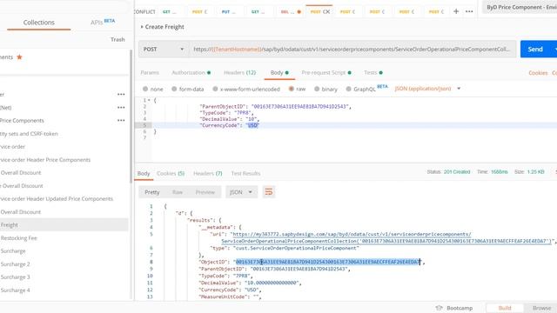Click the star icon beside the collection name
The height and width of the screenshot is (313, 557).
19,57
